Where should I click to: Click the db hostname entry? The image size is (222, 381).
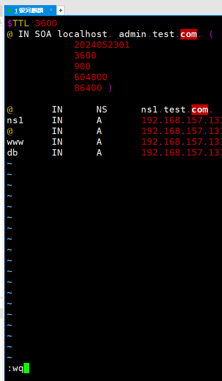(x=12, y=152)
